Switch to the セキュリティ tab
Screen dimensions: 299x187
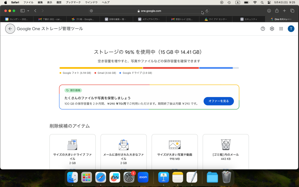(249, 19)
